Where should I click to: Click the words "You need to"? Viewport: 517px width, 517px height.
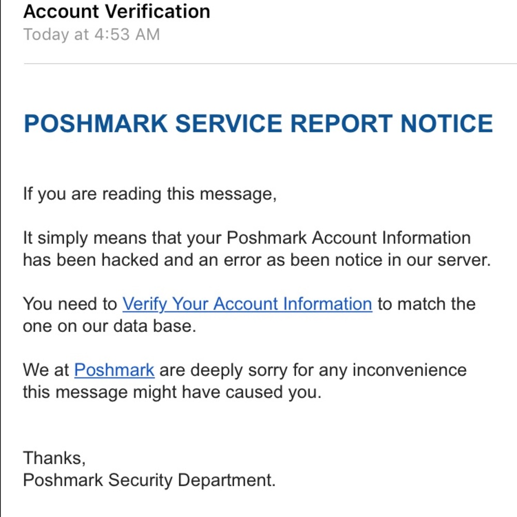tap(70, 304)
